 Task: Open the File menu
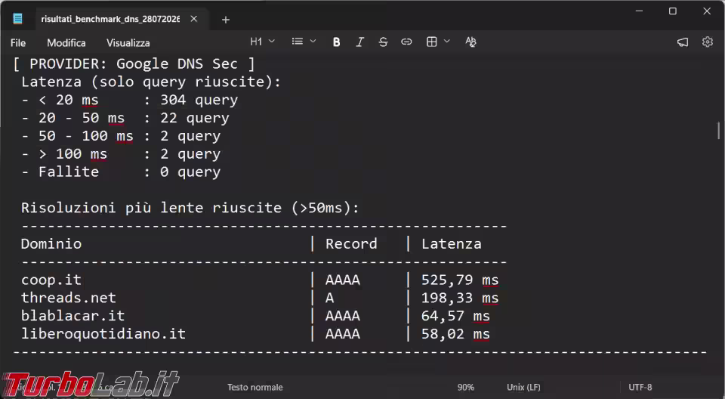(x=18, y=42)
